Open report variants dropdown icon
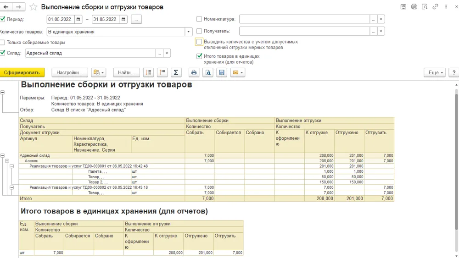The width and height of the screenshot is (459, 258). pyautogui.click(x=98, y=72)
